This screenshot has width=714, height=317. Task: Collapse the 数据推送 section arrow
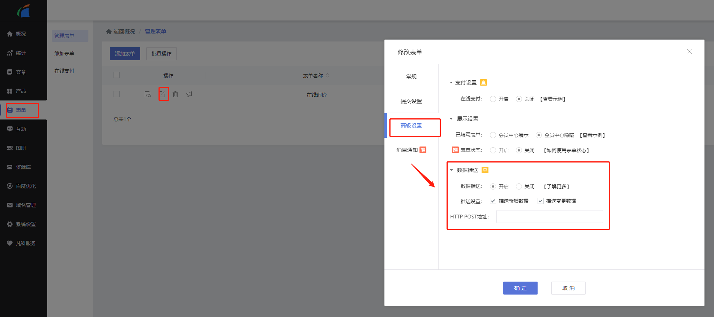451,170
